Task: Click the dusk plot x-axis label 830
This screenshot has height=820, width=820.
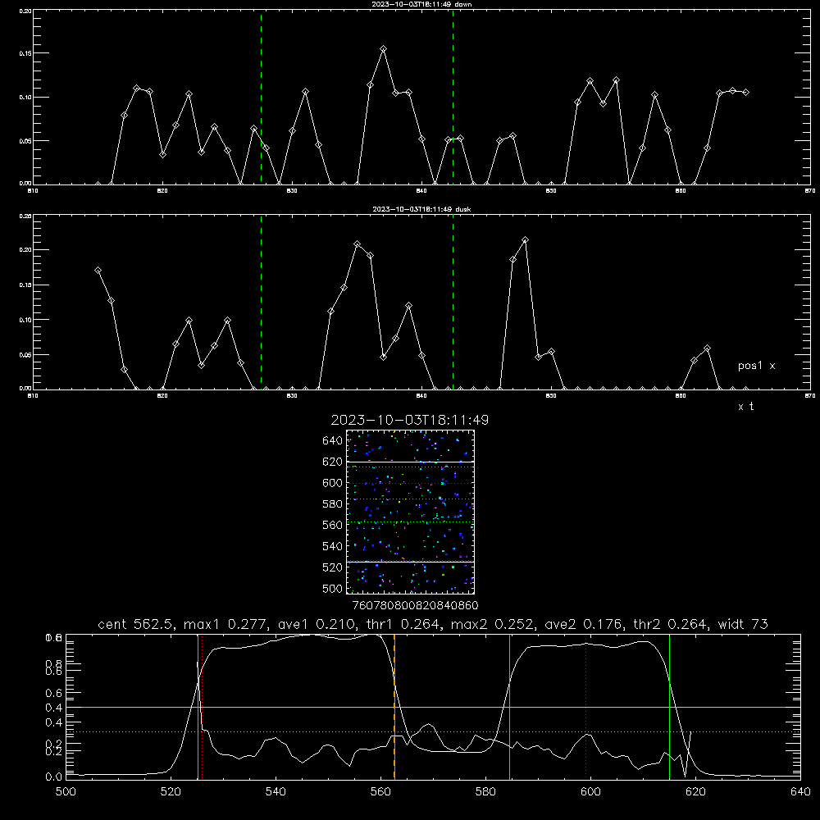Action: 292,396
